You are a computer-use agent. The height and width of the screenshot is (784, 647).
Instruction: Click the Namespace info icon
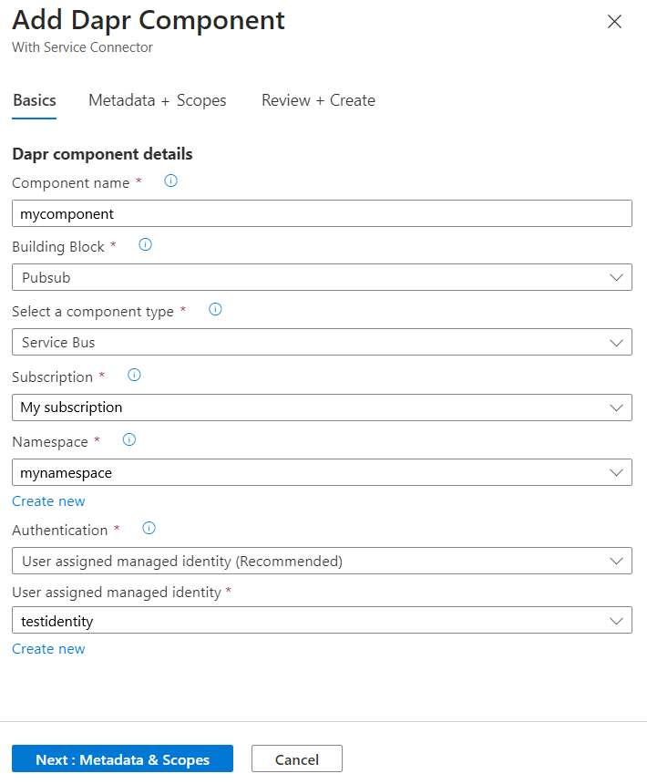pyautogui.click(x=128, y=439)
